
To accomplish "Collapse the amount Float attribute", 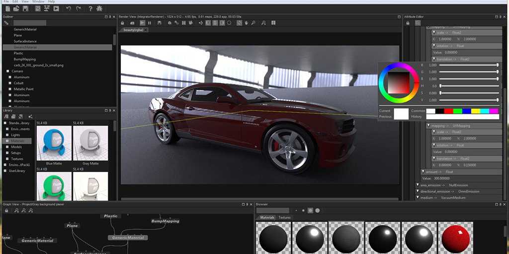I will pyautogui.click(x=423, y=172).
